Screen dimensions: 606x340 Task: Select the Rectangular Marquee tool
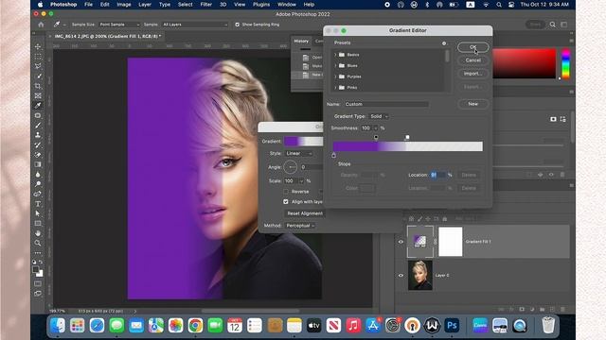click(x=38, y=57)
